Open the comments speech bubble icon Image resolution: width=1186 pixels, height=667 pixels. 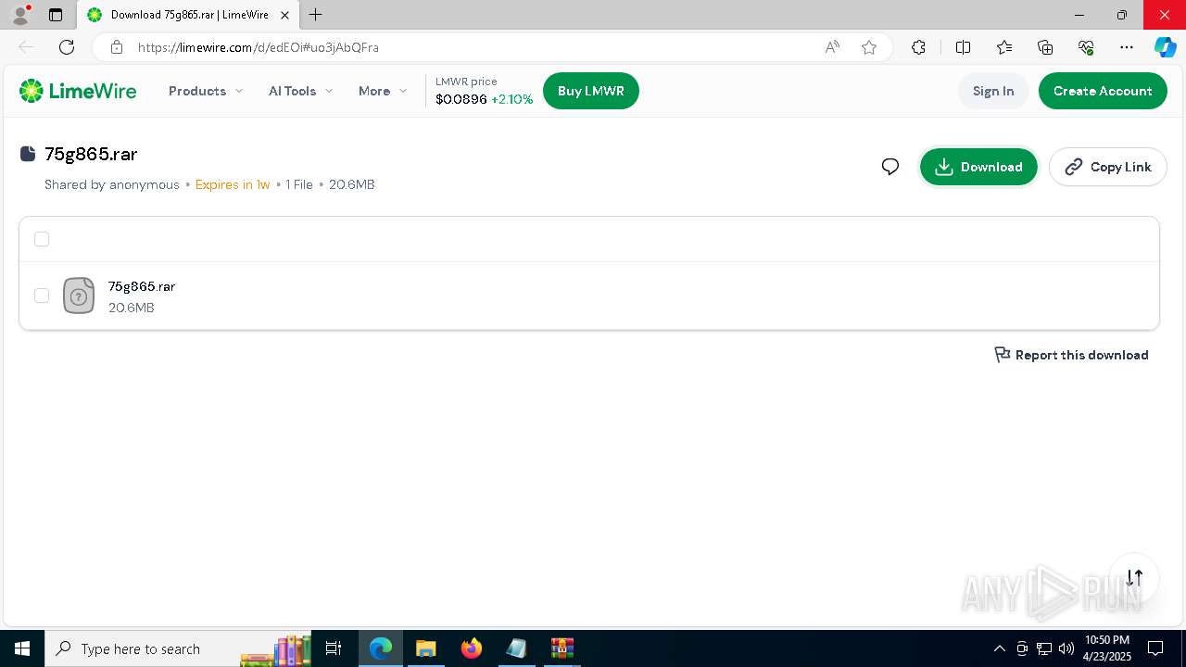890,167
